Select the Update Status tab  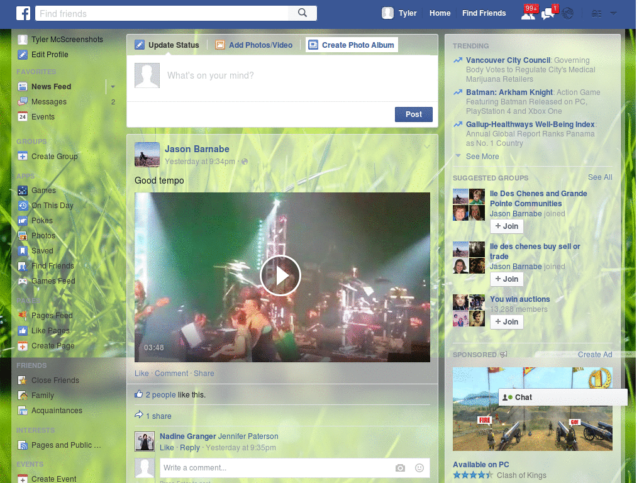coord(167,45)
